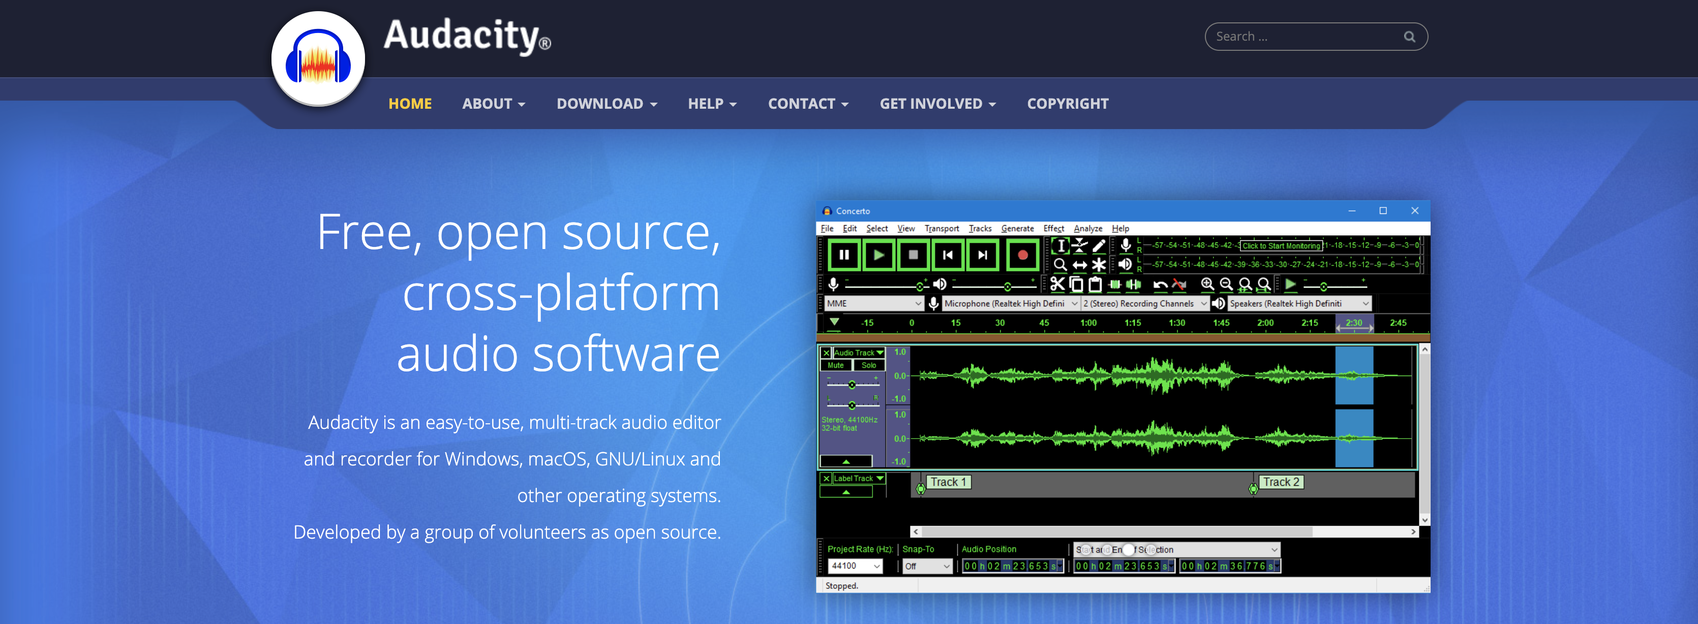Select the Envelope tool
Viewport: 1698px width, 624px height.
click(1079, 246)
